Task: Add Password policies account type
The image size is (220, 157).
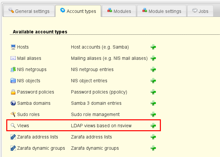Action: pos(153,92)
